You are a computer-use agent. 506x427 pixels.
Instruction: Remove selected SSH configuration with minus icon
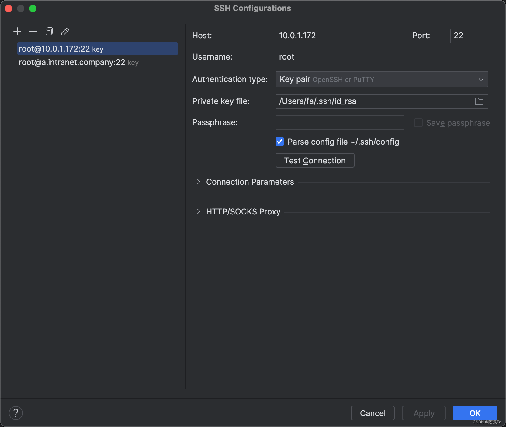(x=33, y=31)
